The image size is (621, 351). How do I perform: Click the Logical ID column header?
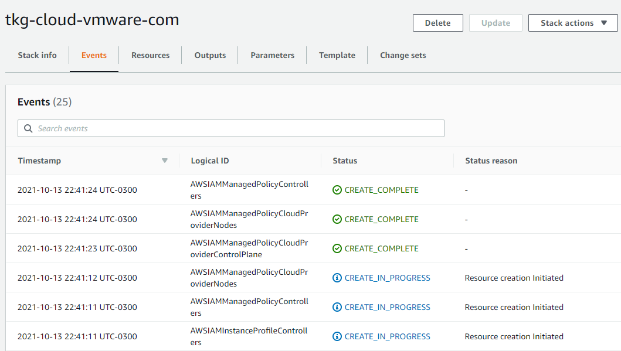tap(210, 161)
